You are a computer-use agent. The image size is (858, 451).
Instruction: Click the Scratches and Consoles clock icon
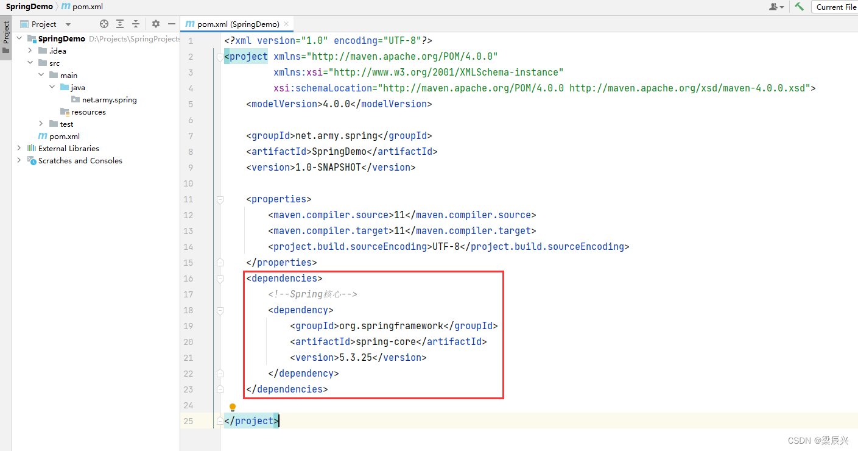pyautogui.click(x=32, y=160)
